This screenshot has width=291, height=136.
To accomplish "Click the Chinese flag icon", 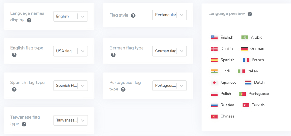I will coord(214,116).
